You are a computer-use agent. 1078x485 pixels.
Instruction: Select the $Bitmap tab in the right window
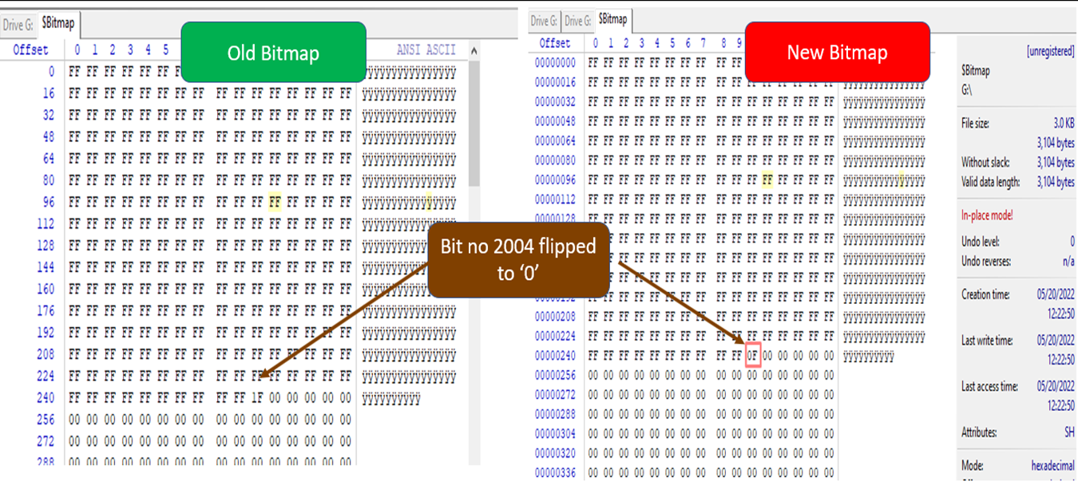(x=613, y=20)
